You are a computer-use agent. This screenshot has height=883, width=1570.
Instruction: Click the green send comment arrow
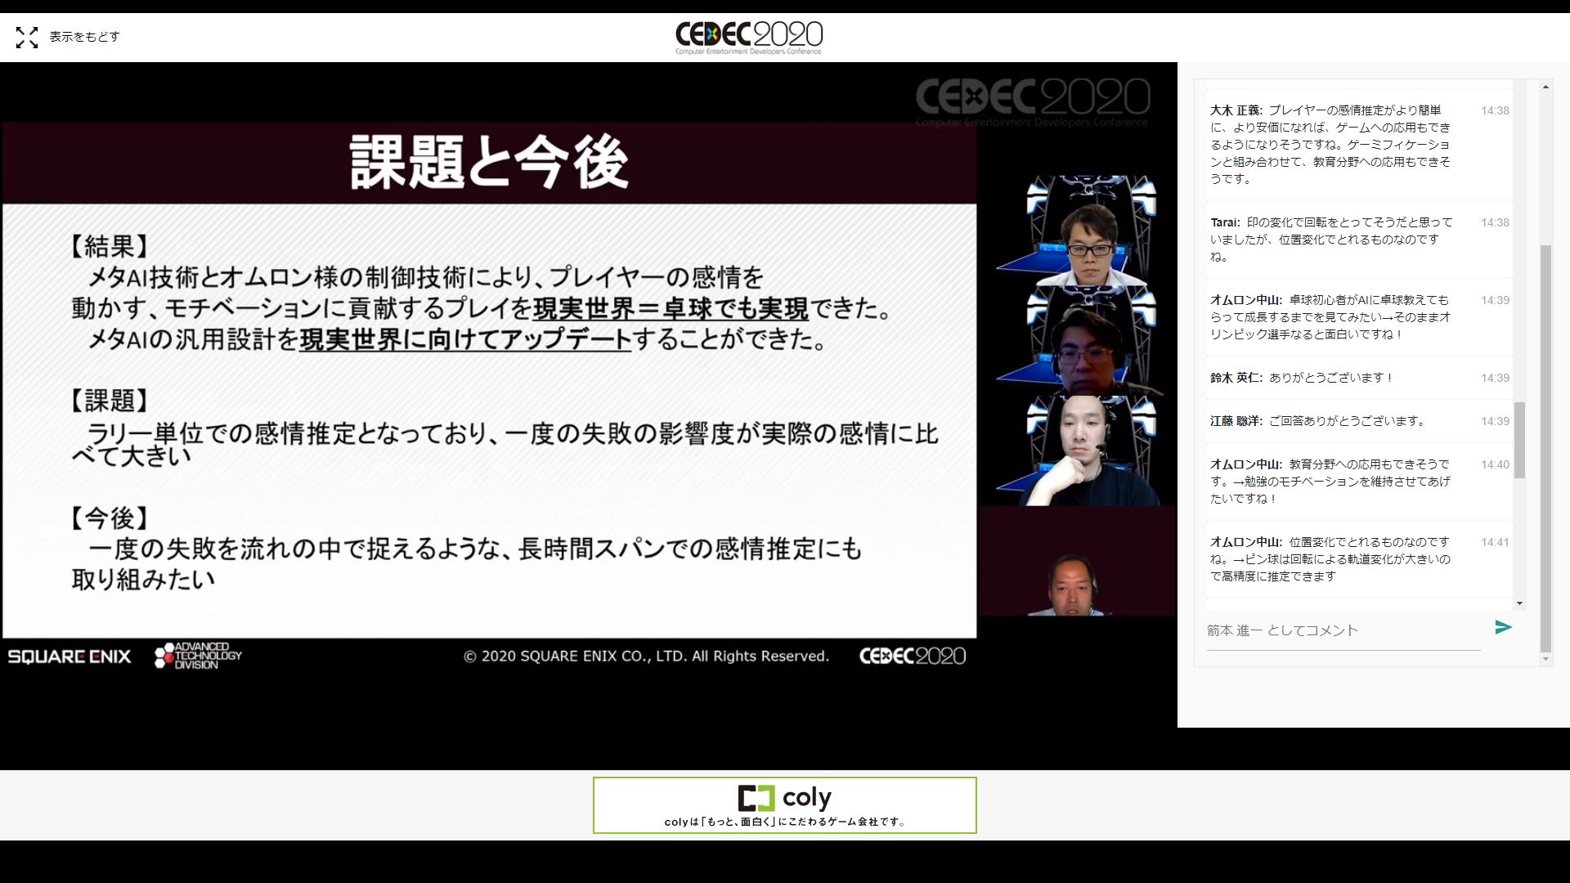tap(1503, 627)
